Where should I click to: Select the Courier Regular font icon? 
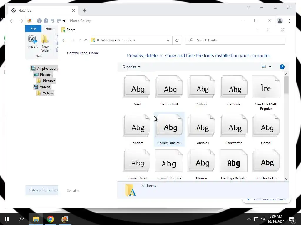coord(169,161)
